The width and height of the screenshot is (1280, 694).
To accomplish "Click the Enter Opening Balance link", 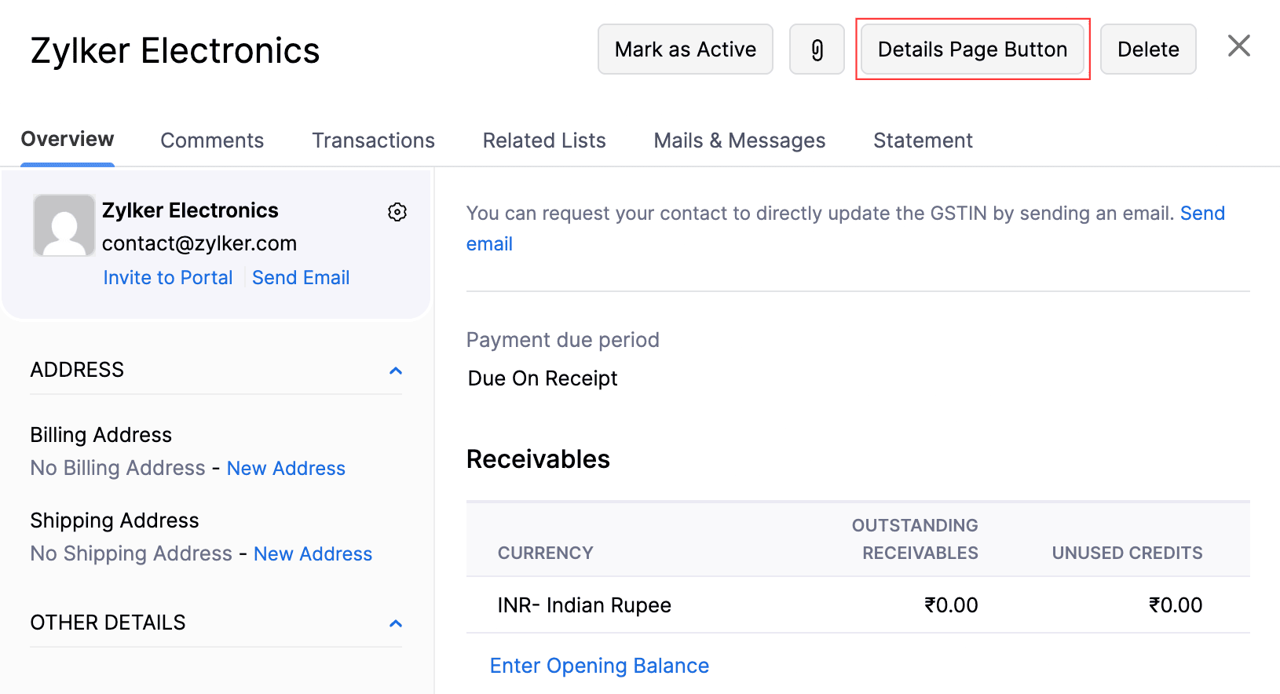I will [x=599, y=666].
